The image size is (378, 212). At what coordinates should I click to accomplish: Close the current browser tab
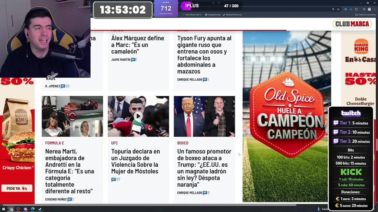214,3
